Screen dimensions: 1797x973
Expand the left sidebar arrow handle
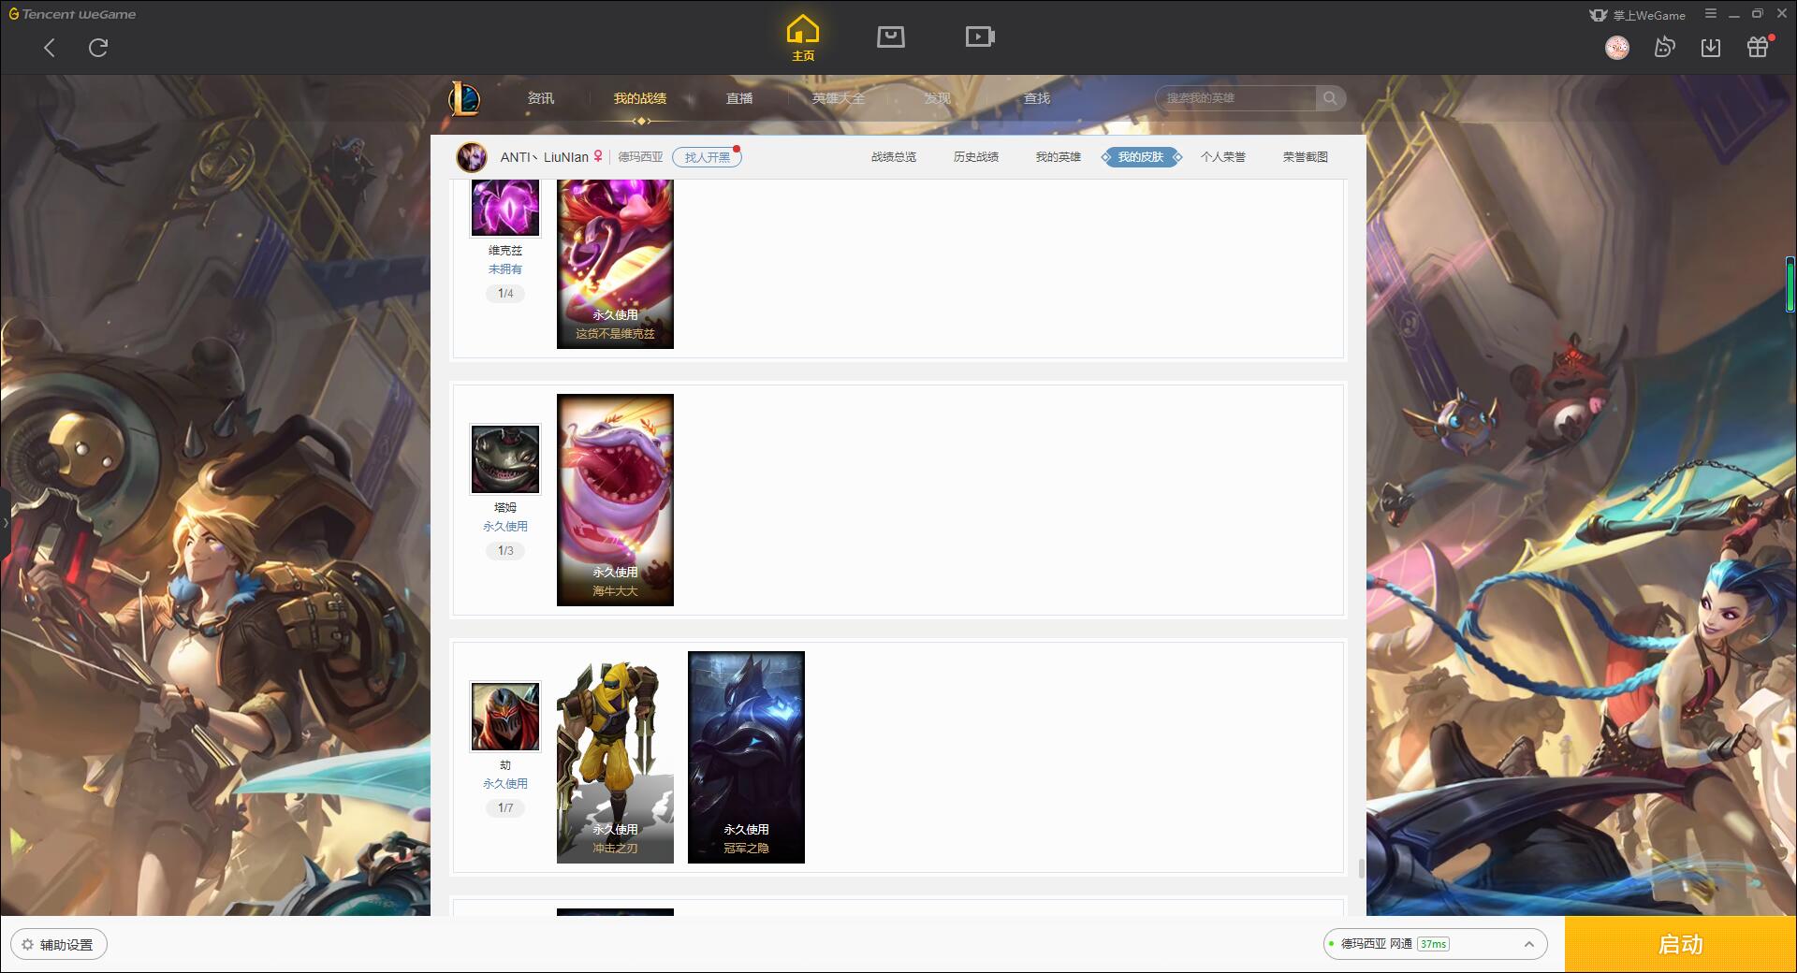tap(5, 522)
